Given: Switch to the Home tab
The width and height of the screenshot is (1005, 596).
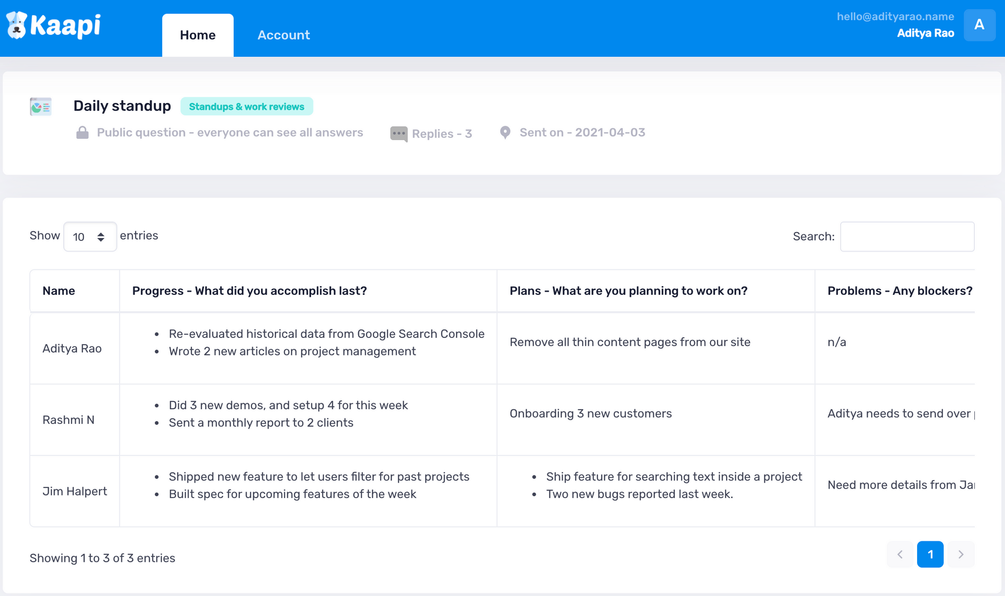Looking at the screenshot, I should click(x=197, y=35).
